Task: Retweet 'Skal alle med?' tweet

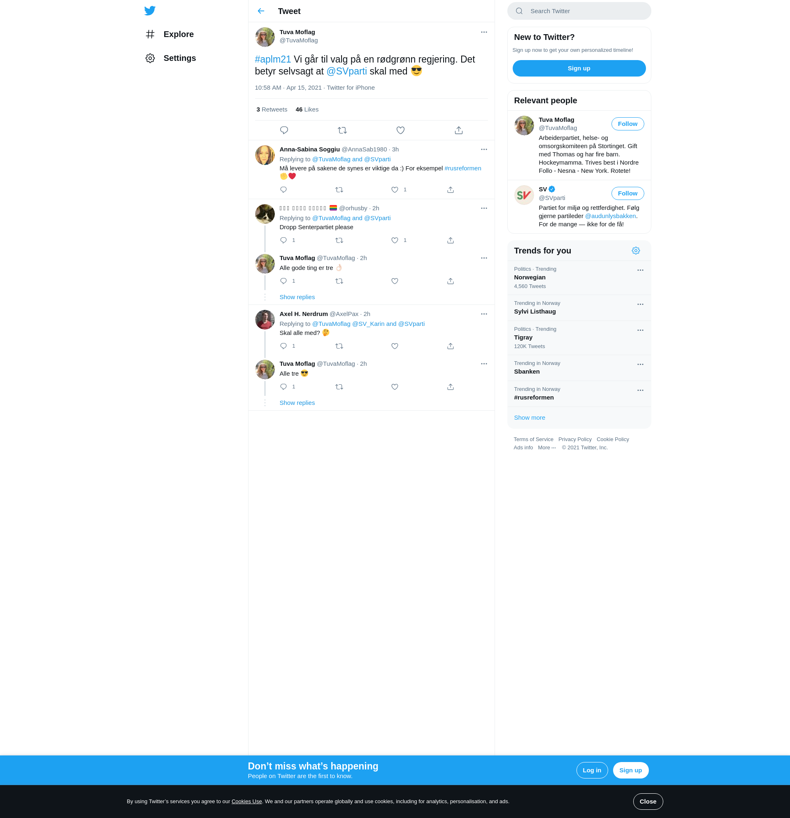Action: tap(339, 346)
